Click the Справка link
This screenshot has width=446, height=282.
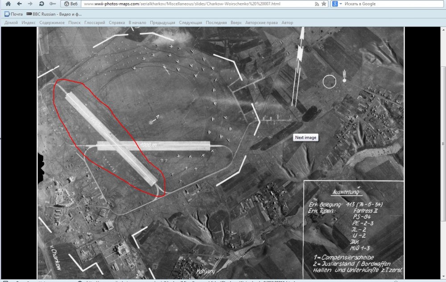click(x=117, y=22)
